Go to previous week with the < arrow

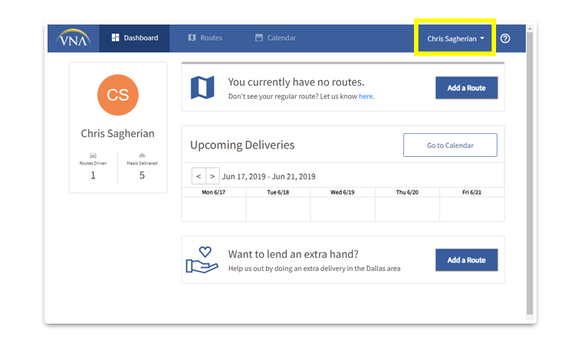199,176
